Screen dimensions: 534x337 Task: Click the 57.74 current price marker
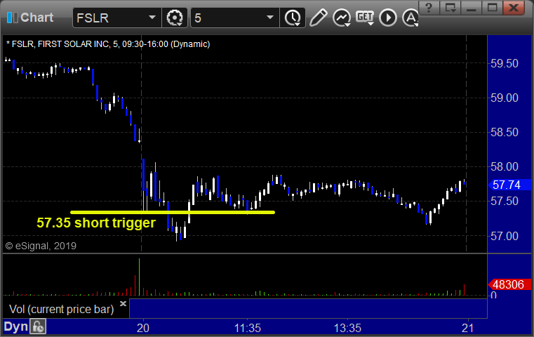(509, 185)
